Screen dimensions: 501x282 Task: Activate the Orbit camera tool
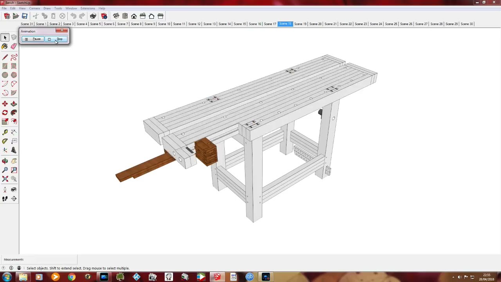(5, 161)
